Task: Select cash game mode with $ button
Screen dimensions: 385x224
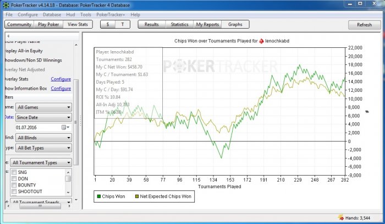Action: (108, 24)
